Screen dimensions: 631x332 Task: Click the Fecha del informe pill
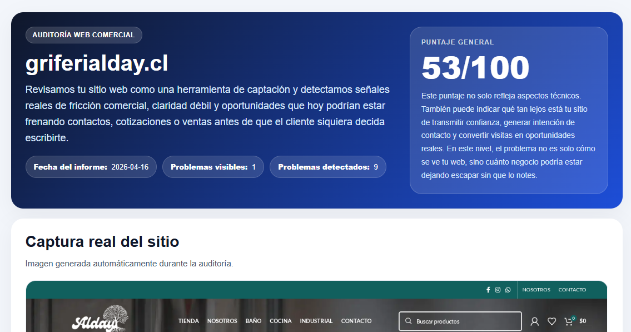point(91,167)
